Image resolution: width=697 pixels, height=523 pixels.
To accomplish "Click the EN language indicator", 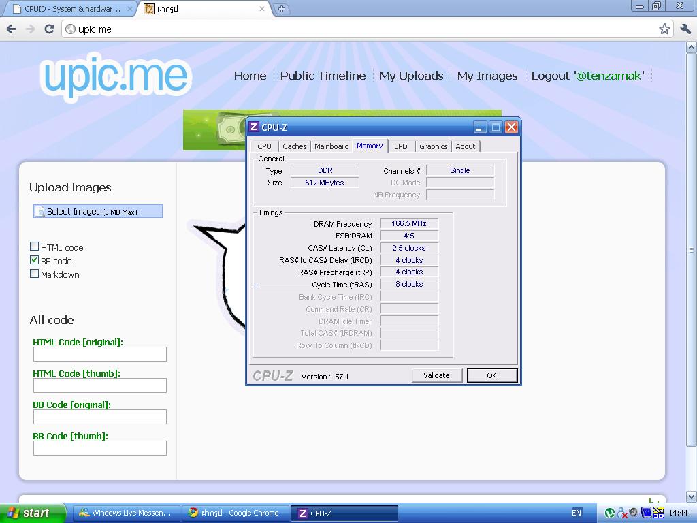I will click(577, 513).
